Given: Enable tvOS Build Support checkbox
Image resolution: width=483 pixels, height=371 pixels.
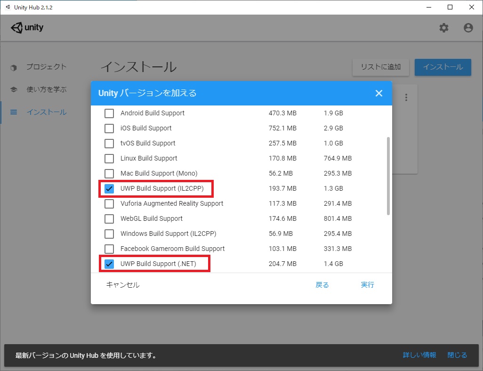Looking at the screenshot, I should coord(109,143).
